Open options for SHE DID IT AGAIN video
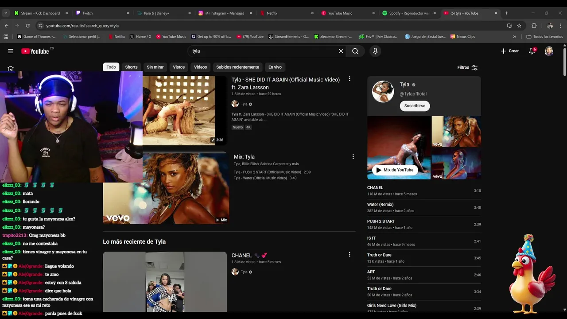 [350, 79]
